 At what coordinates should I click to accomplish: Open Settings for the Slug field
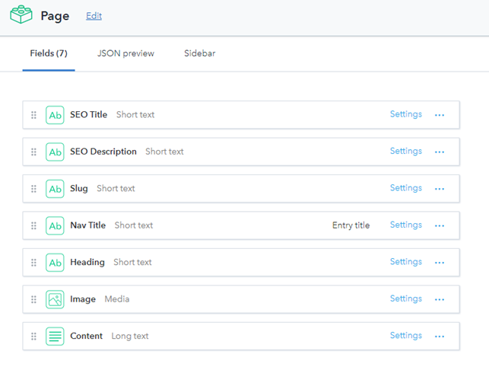(x=405, y=188)
